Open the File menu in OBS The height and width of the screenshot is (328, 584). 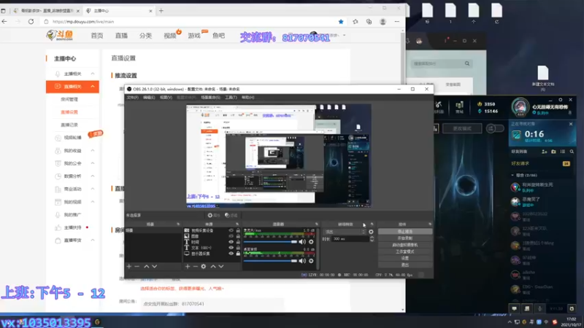click(132, 98)
